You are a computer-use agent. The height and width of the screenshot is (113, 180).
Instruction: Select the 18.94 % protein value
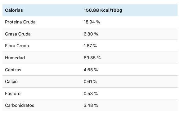[x=92, y=22]
